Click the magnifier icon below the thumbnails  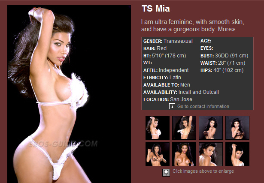(166, 172)
